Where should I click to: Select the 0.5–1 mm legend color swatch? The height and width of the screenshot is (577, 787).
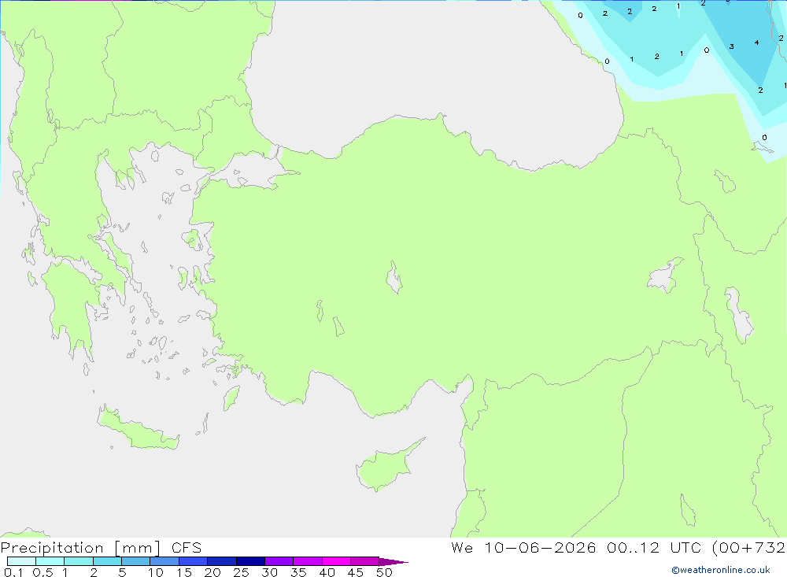[x=50, y=561]
